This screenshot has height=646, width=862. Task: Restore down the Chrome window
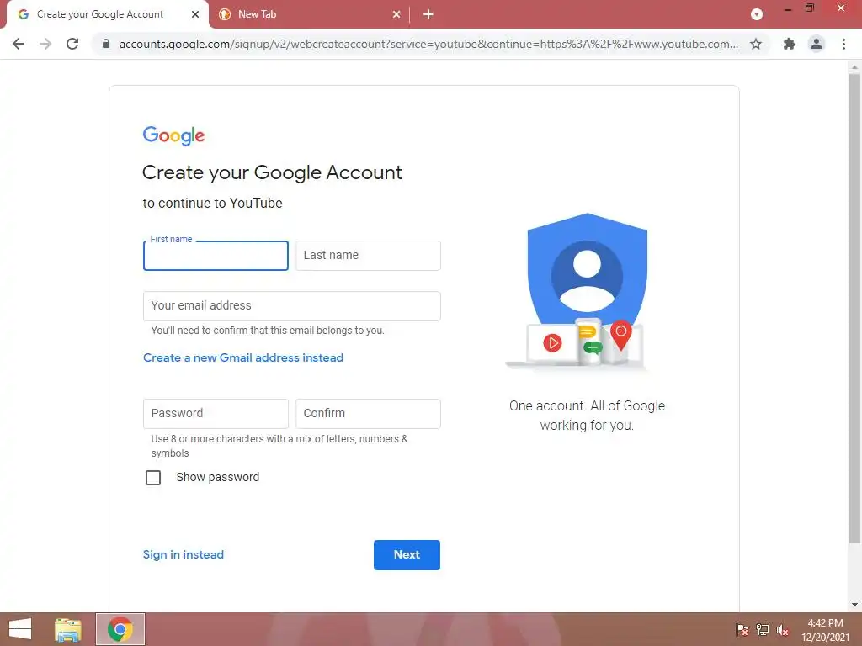coord(810,8)
